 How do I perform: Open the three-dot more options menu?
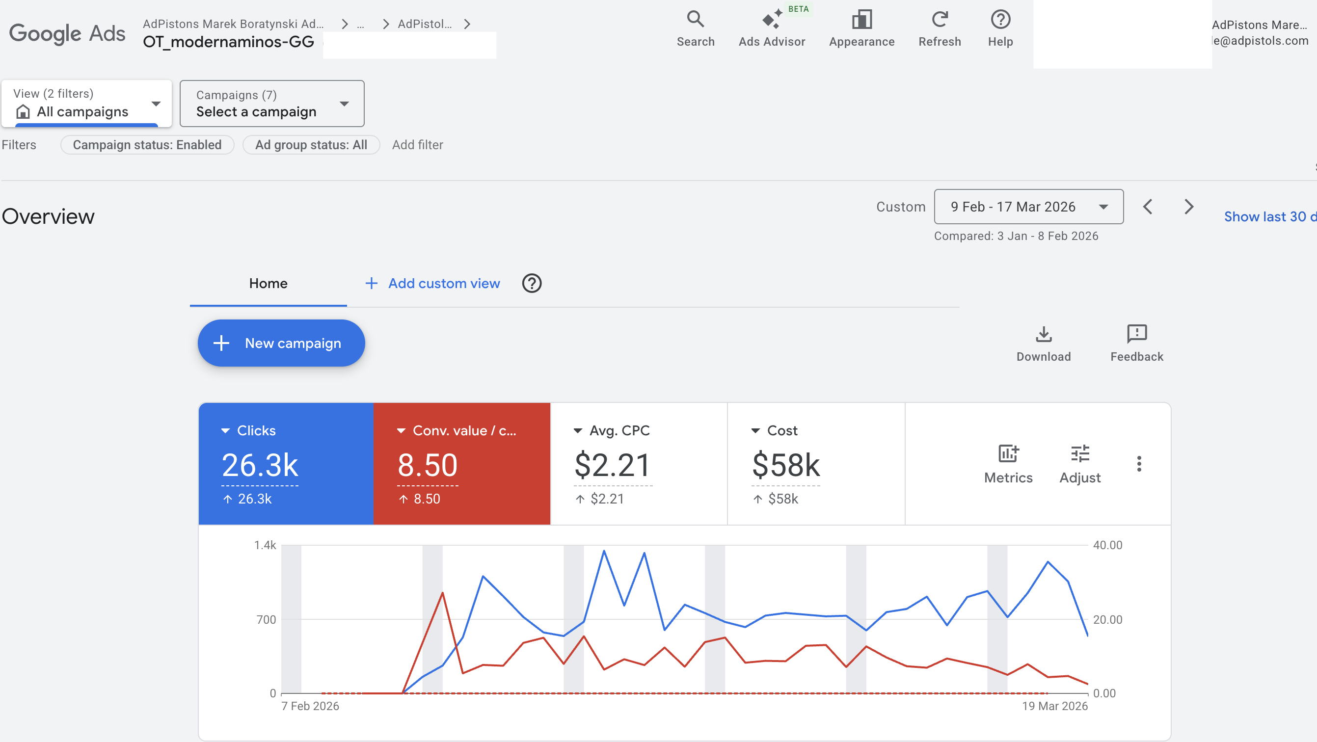pyautogui.click(x=1139, y=463)
